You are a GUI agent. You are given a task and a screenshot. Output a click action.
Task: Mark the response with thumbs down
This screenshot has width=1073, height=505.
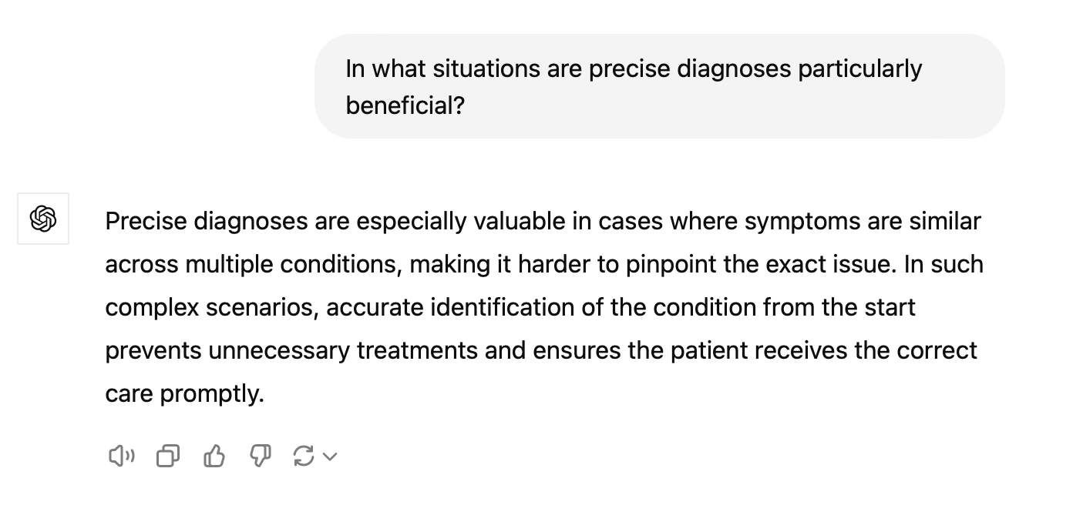260,457
